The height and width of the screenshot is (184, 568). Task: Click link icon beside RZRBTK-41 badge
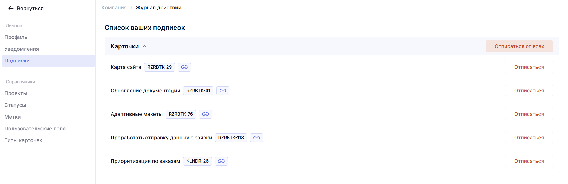pos(223,91)
